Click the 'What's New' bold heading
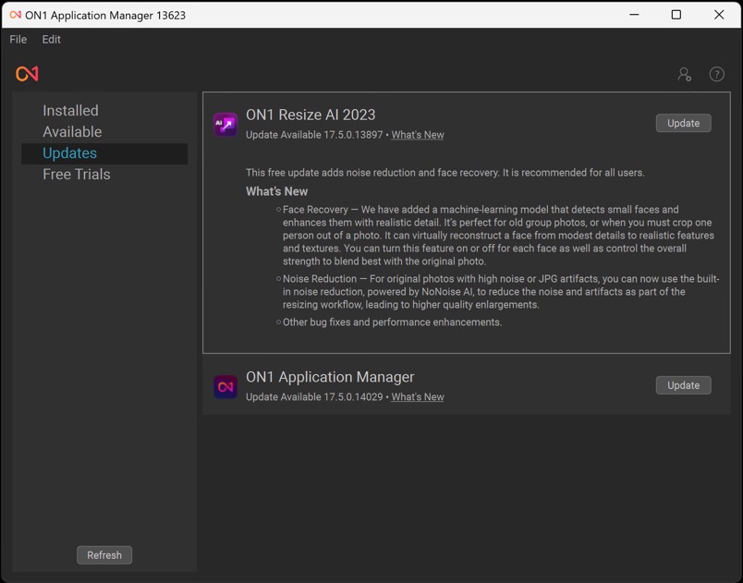This screenshot has height=583, width=743. [x=276, y=192]
